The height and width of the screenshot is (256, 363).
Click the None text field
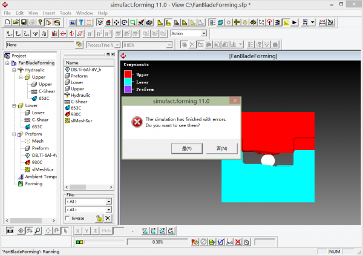tap(39, 45)
